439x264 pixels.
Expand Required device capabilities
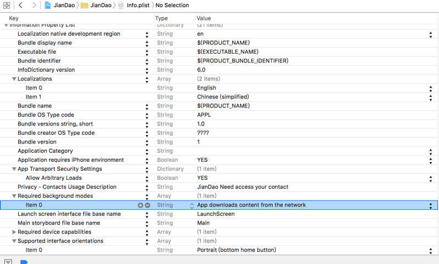pos(14,232)
